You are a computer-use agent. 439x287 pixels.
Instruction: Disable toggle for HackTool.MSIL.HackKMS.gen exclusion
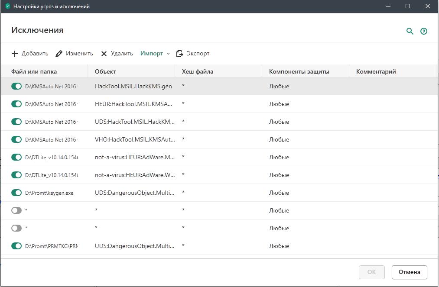click(x=16, y=86)
